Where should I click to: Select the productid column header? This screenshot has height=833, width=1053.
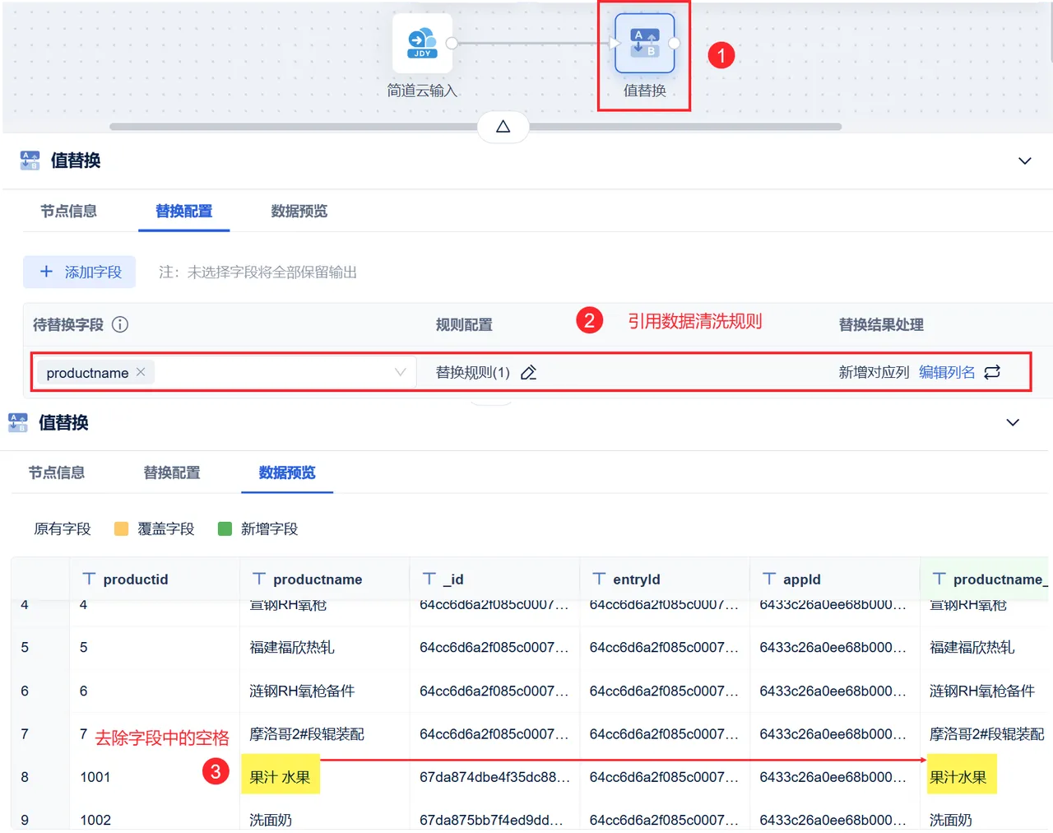(x=154, y=579)
